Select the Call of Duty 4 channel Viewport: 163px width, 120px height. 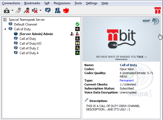[29, 53]
